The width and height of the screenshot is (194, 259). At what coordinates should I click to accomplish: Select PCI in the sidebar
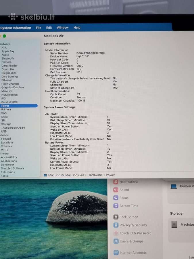pos(3,98)
